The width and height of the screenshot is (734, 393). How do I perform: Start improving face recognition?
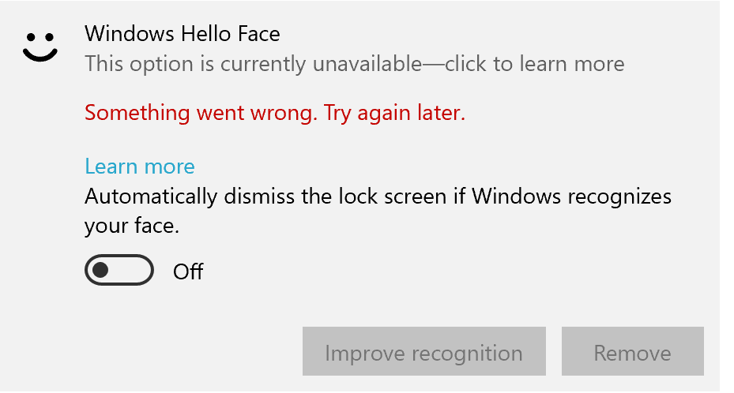point(423,352)
